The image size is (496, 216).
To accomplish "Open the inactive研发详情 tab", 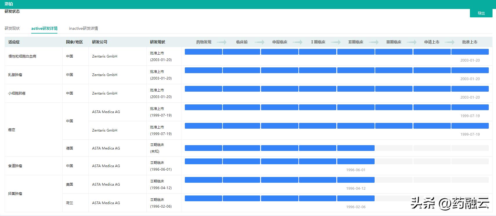I will [x=83, y=28].
